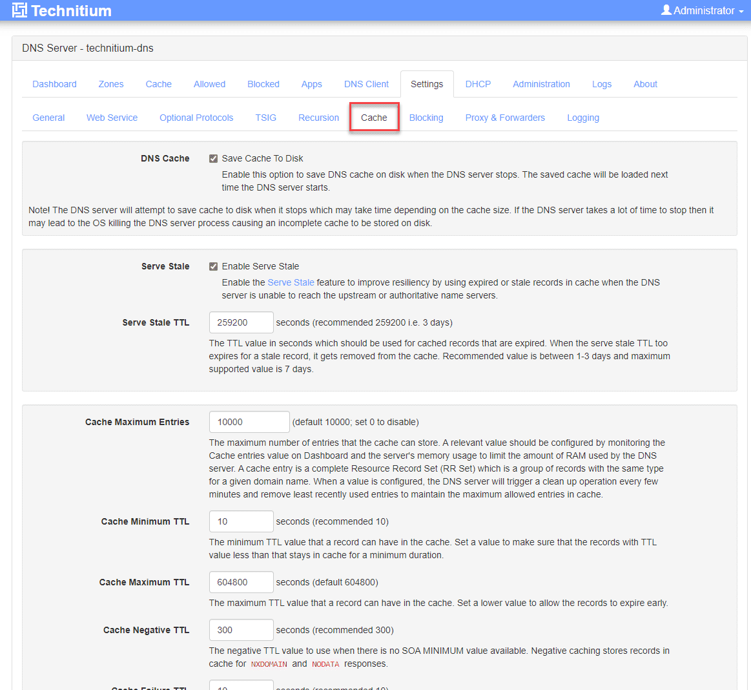Toggle the Enable Serve Stale checkbox
This screenshot has width=751, height=690.
point(214,266)
